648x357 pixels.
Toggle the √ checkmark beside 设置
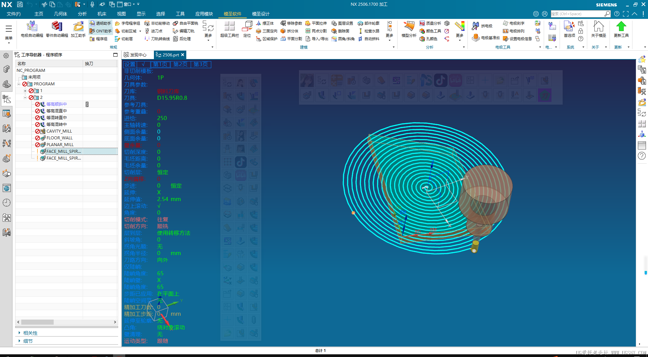point(143,64)
